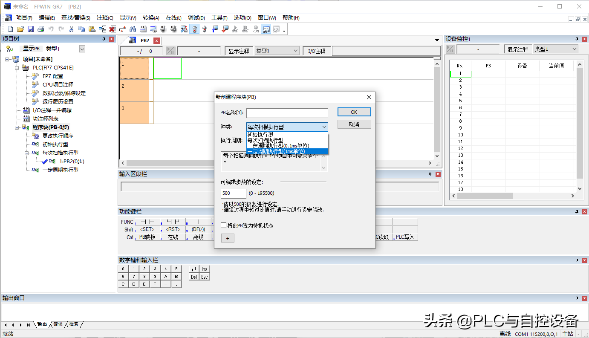Click the RUN mode toolbar icon
Screen dimensions: 589x338
pos(255,29)
